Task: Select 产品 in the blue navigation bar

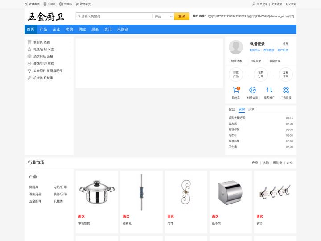Action: tap(43, 29)
